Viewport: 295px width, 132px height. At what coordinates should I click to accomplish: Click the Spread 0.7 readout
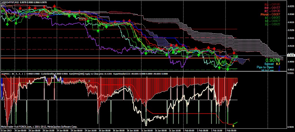272,64
